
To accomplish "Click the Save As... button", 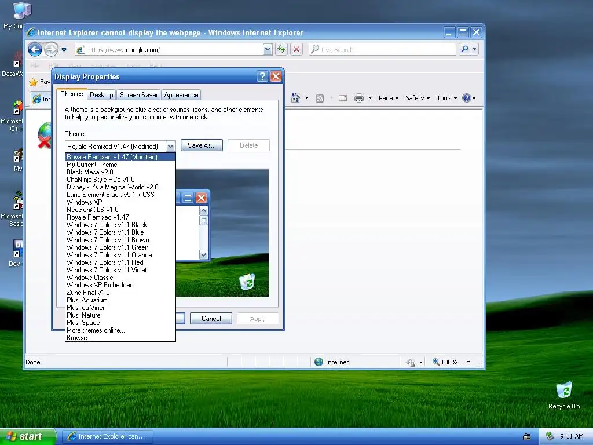I will point(202,145).
